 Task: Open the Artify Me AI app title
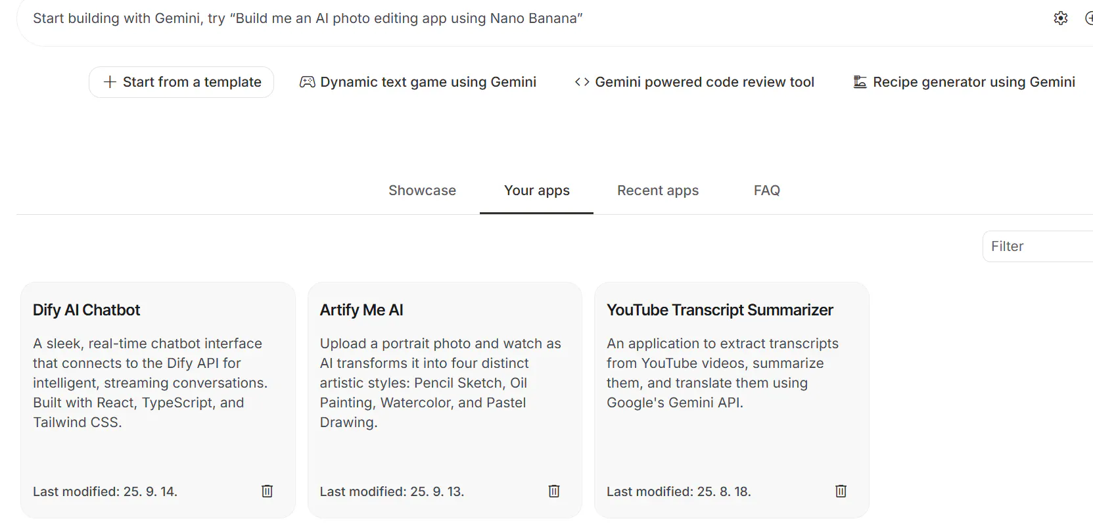point(361,310)
